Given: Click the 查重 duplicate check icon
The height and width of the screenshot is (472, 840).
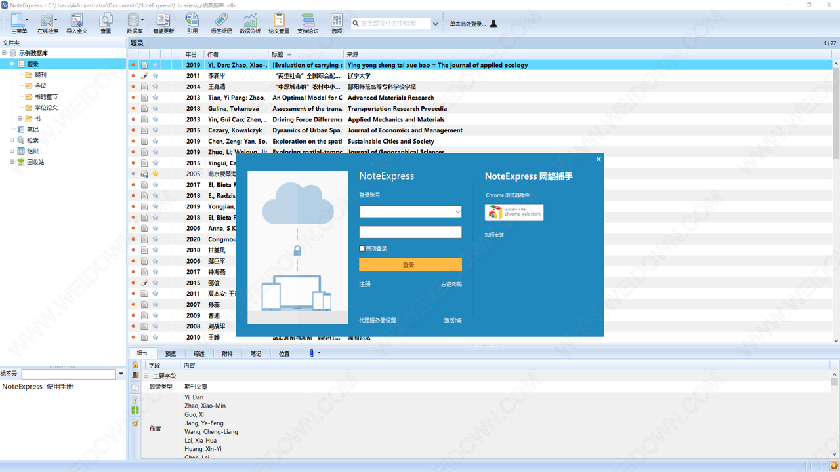Looking at the screenshot, I should pyautogui.click(x=106, y=23).
